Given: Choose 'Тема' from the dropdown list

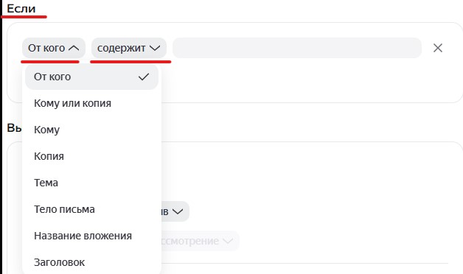Looking at the screenshot, I should (92, 183).
